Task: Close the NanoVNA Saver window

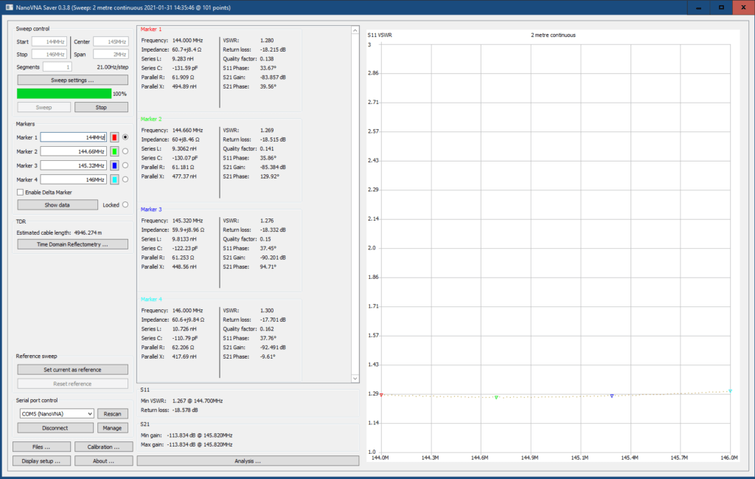Action: [x=743, y=7]
